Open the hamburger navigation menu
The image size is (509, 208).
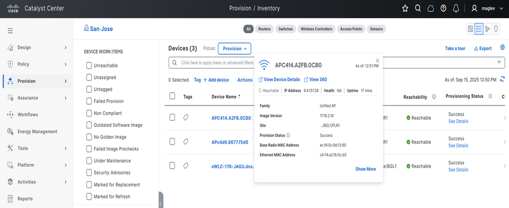coord(10,31)
